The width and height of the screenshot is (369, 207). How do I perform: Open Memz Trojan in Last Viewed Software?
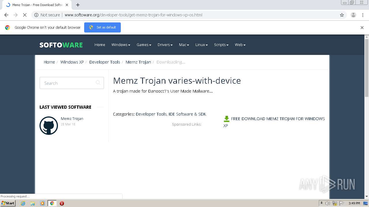(72, 118)
